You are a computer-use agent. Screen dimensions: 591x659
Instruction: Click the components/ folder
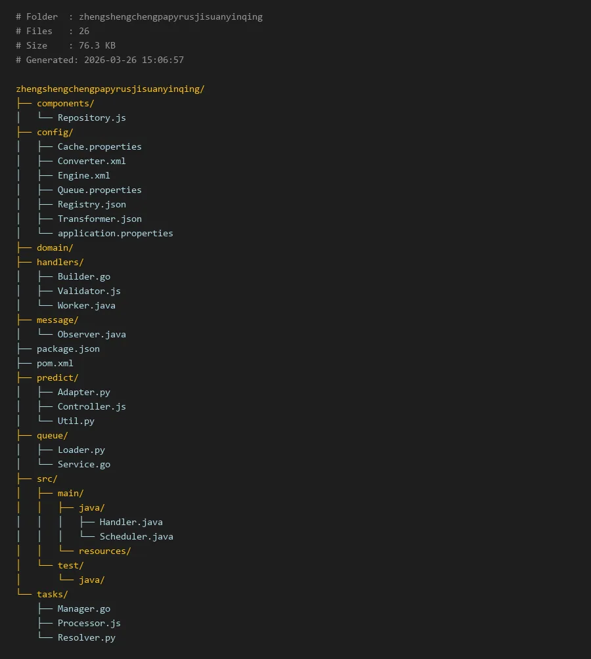65,103
